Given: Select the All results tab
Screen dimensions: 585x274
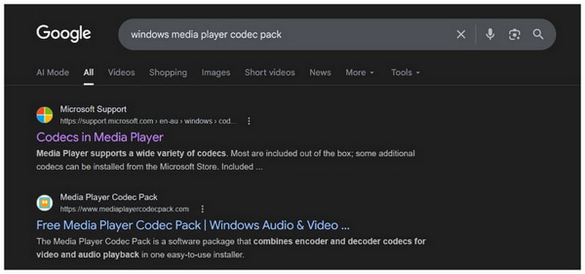Looking at the screenshot, I should pyautogui.click(x=88, y=72).
